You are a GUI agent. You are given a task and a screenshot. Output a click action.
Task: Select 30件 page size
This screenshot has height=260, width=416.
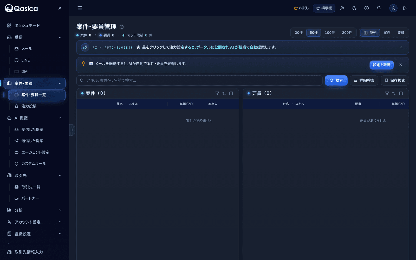click(299, 33)
